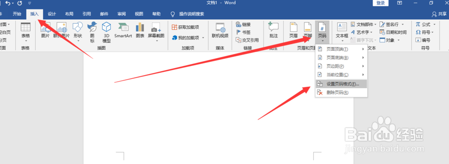This screenshot has height=164, width=449.
Task: Switch to the 开始 (Home) tab
Action: [17, 14]
